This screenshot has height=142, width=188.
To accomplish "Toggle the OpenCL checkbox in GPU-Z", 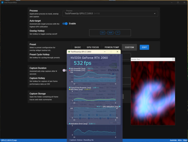I will 80,115.
